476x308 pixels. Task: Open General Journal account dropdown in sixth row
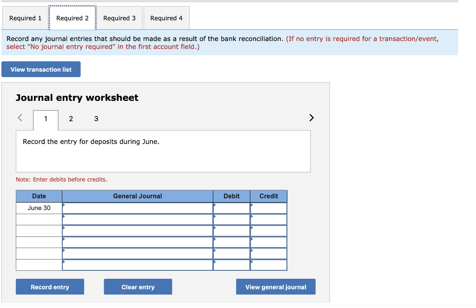[x=138, y=265]
